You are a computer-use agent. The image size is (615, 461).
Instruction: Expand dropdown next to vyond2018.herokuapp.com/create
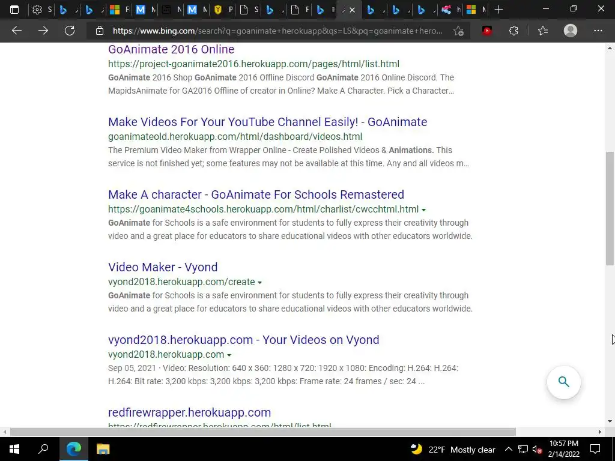[259, 283]
